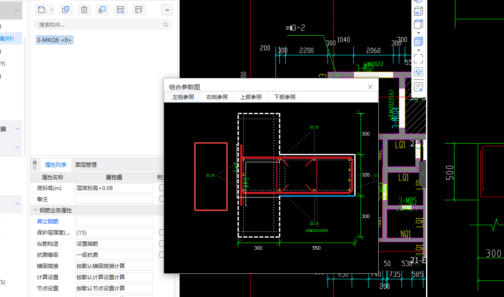Select the 3-MKQ6 <0> component

coord(54,40)
